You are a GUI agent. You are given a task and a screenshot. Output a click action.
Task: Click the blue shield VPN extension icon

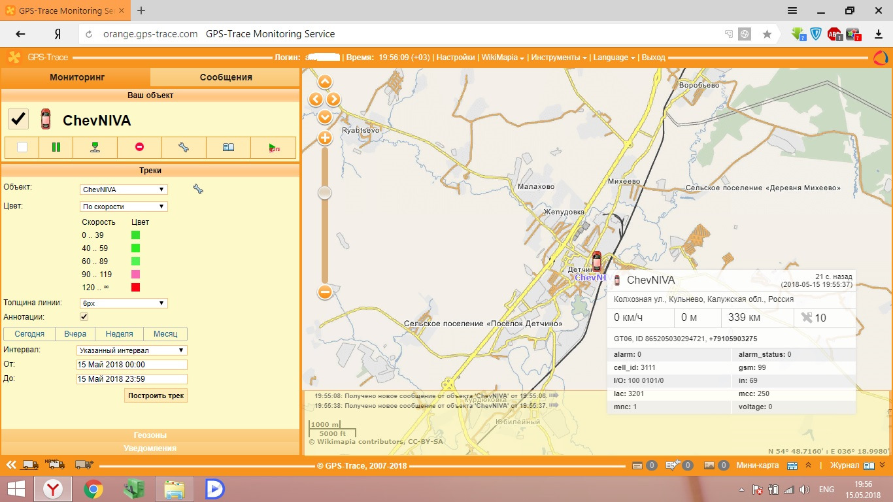[x=816, y=34]
